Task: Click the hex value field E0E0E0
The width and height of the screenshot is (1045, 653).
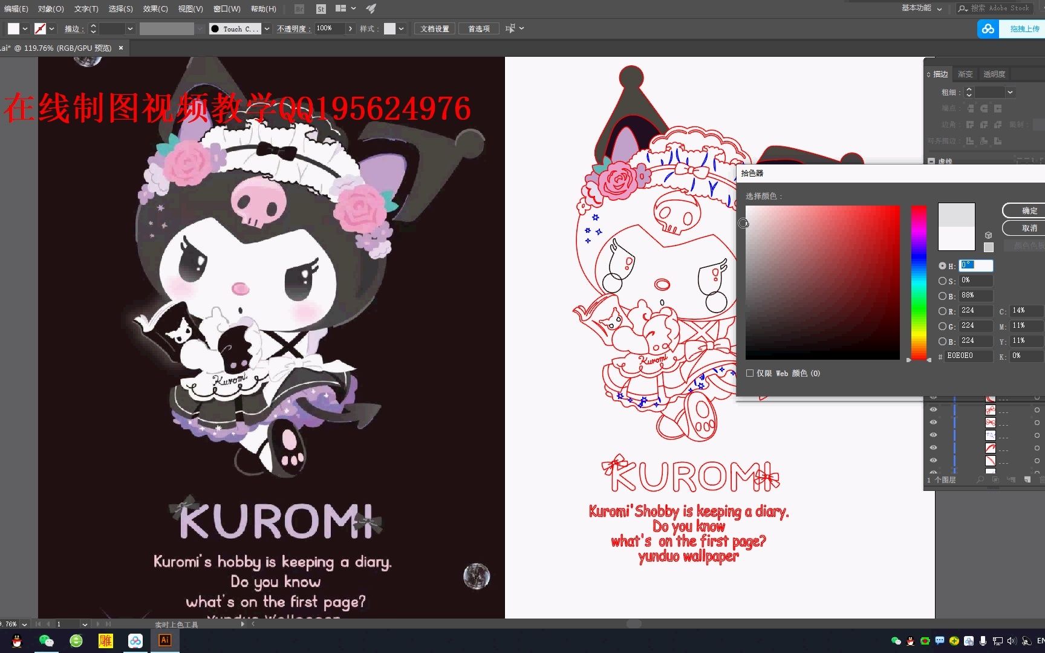Action: tap(969, 356)
